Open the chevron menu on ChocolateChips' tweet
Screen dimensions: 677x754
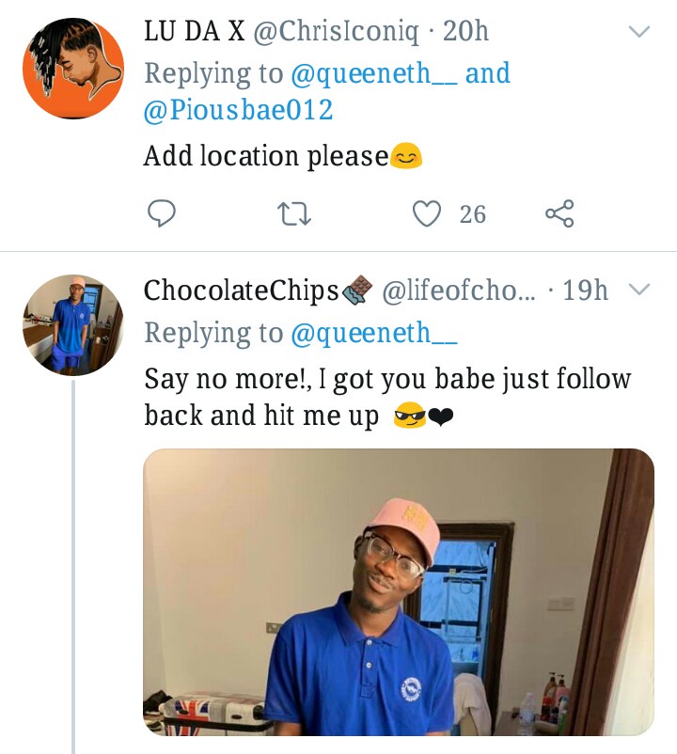639,290
